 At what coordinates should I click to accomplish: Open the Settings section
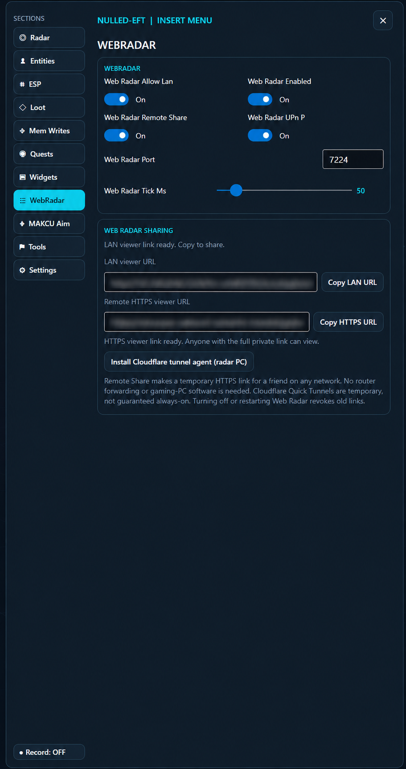pos(49,270)
